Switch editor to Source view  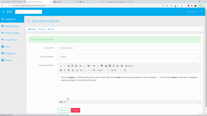tap(129, 66)
